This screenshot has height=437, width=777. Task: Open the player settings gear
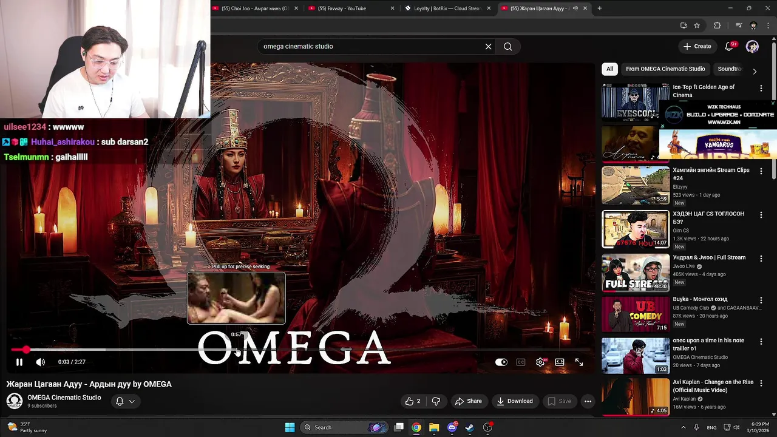[540, 362]
